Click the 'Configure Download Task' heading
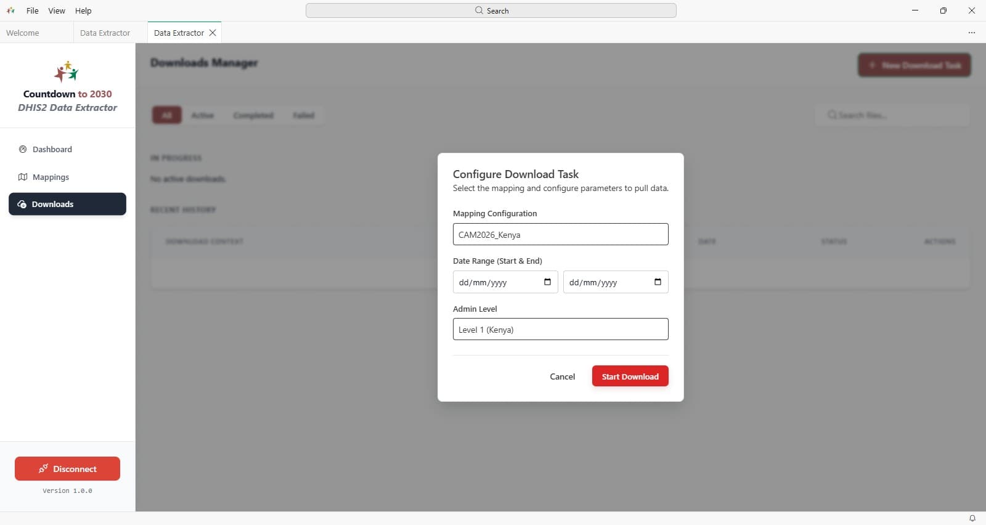Screen dimensions: 986x525 tap(516, 174)
